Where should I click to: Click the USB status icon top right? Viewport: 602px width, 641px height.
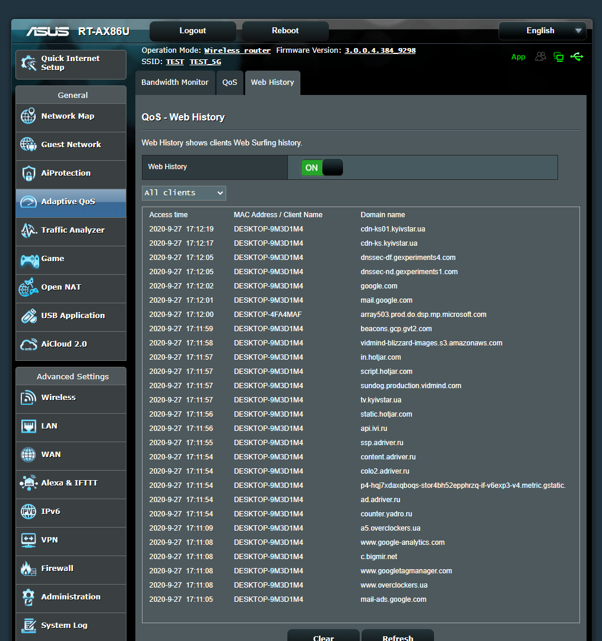[x=577, y=56]
